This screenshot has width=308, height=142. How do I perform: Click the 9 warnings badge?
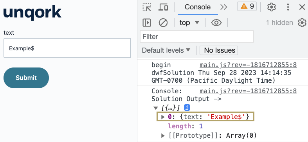(x=247, y=7)
